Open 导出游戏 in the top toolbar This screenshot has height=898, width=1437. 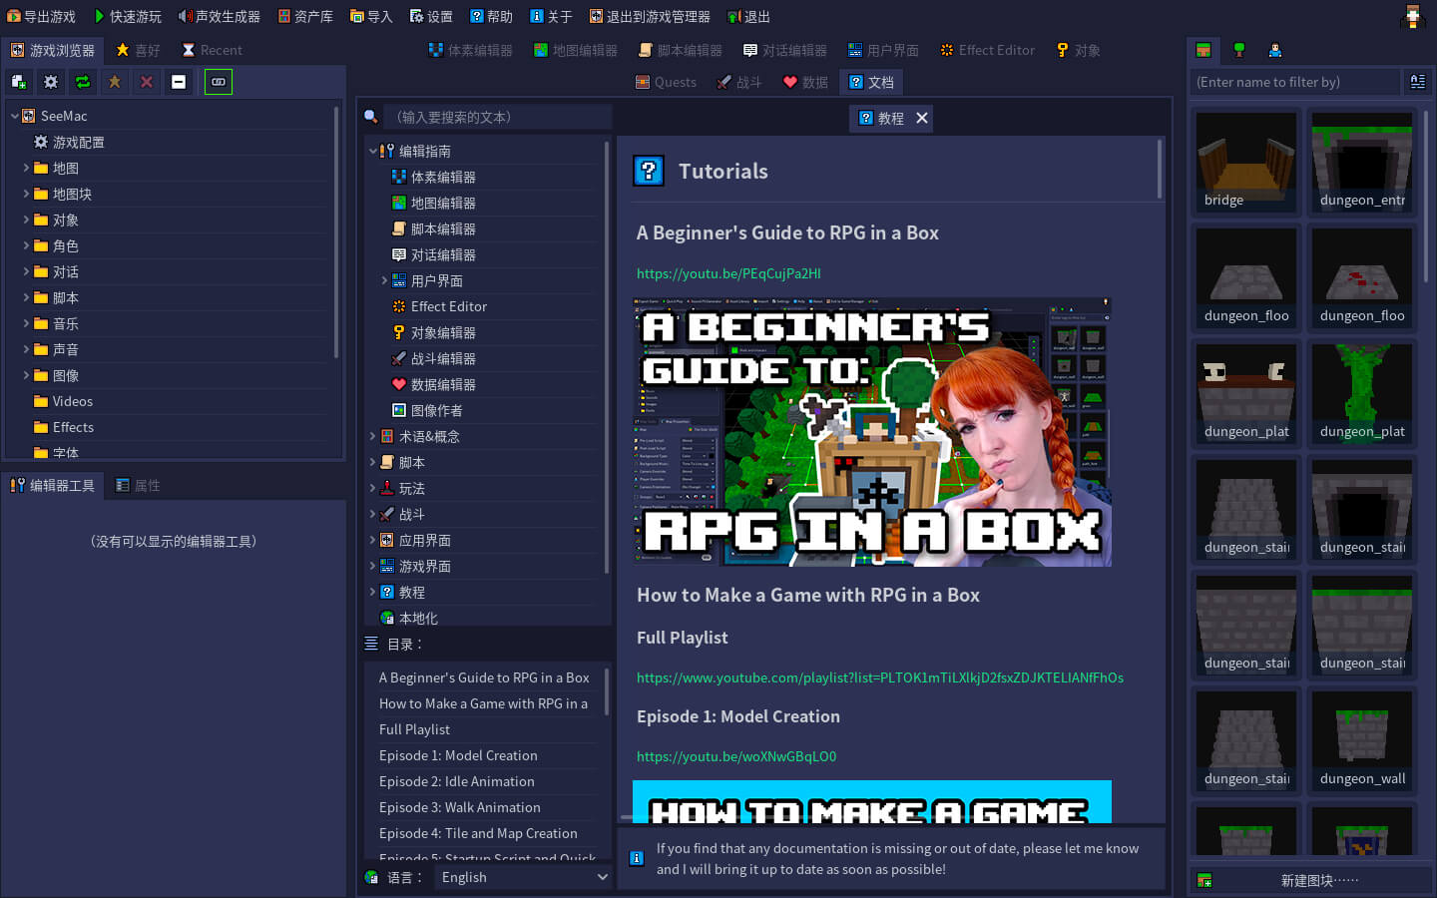pos(41,17)
